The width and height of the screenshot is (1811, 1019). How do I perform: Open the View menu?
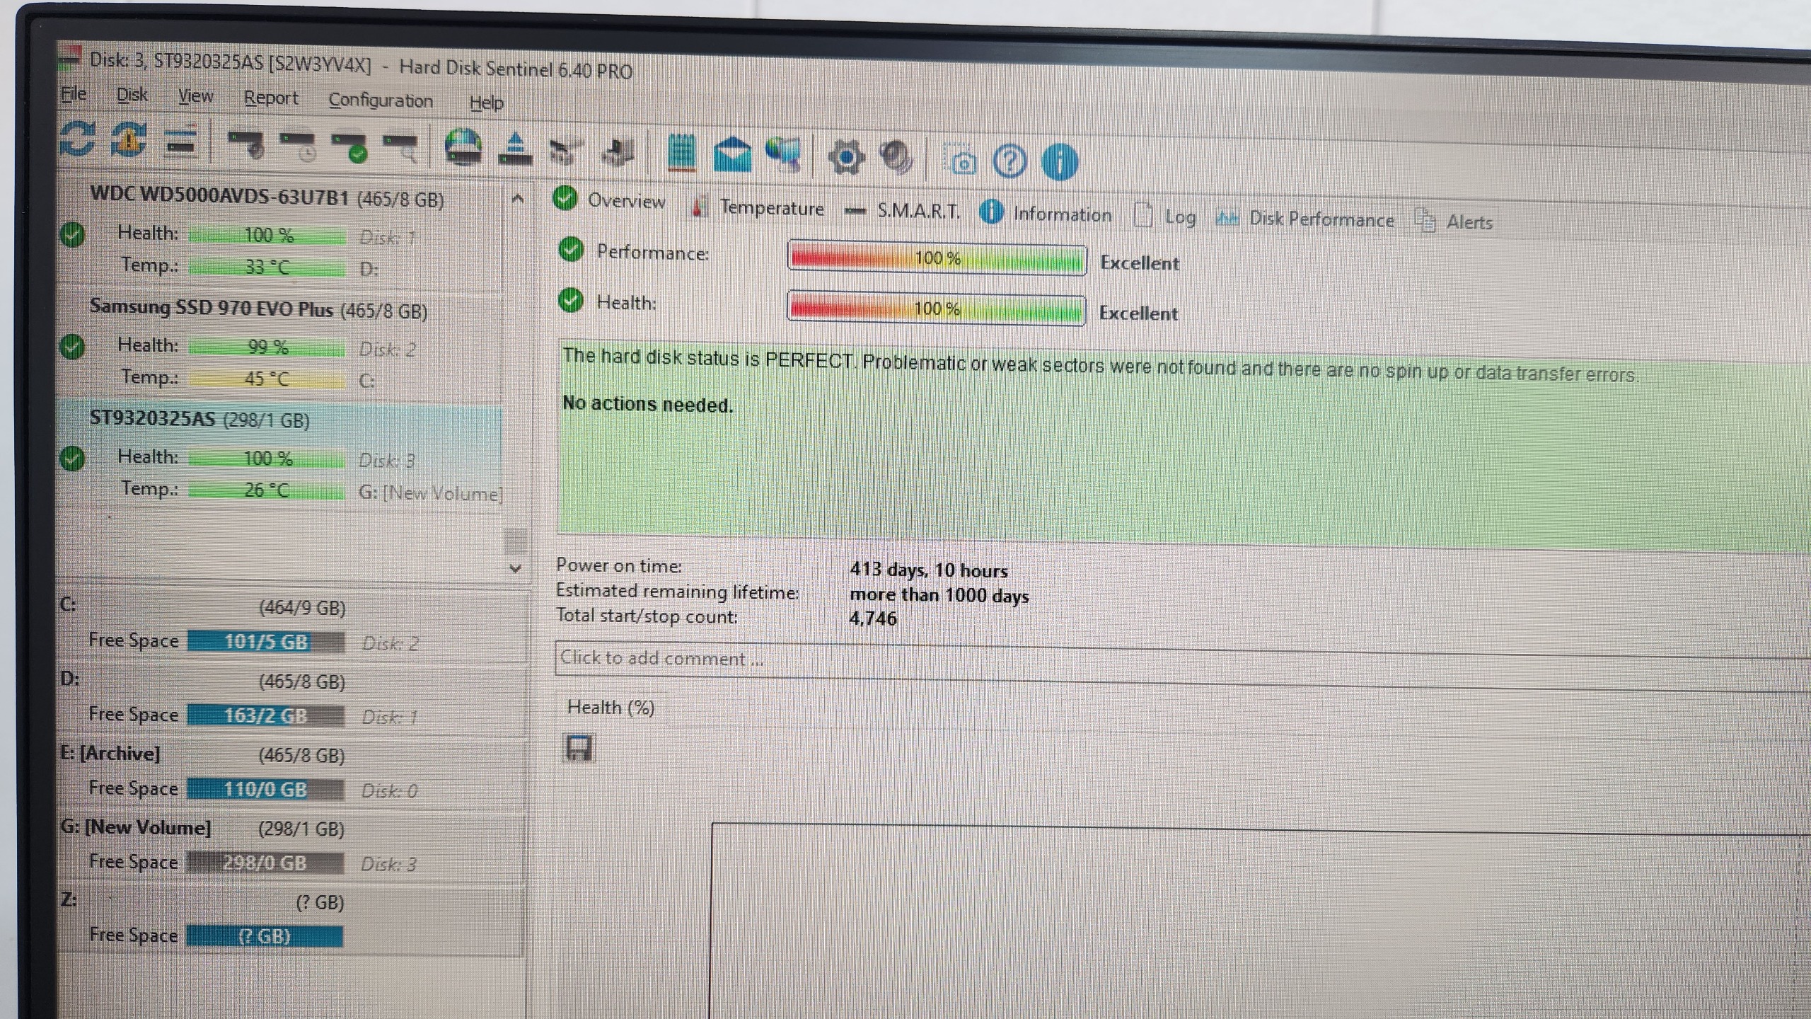[195, 96]
